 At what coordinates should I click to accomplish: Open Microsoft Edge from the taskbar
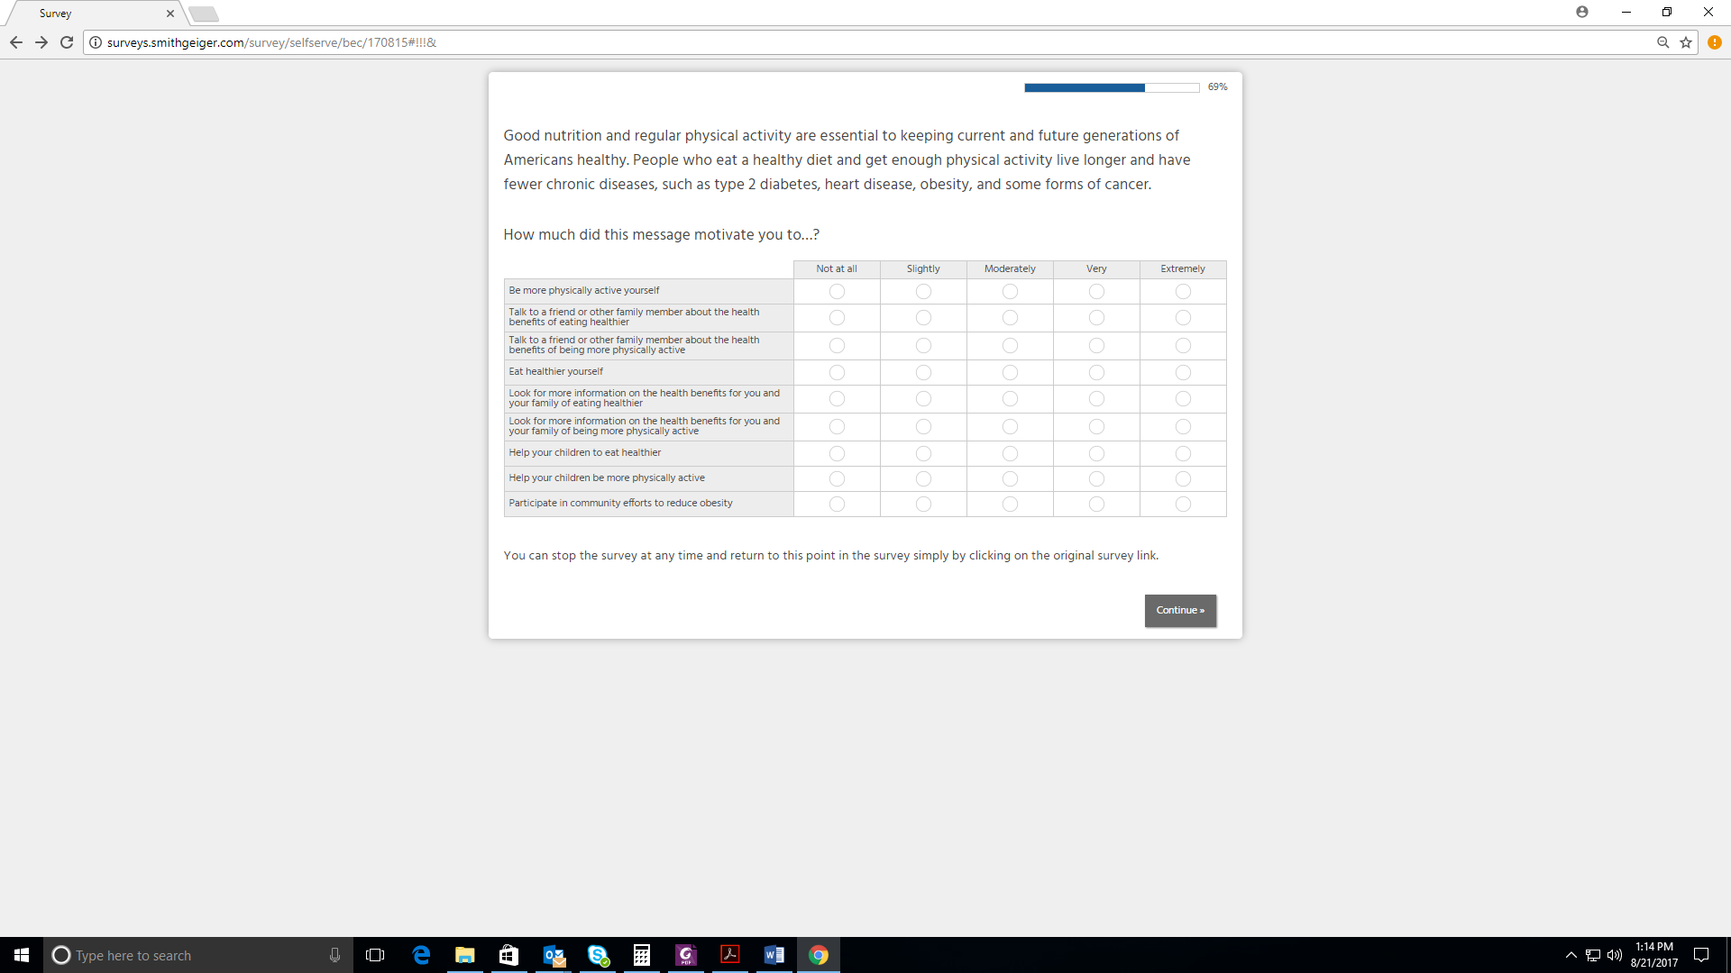click(421, 955)
